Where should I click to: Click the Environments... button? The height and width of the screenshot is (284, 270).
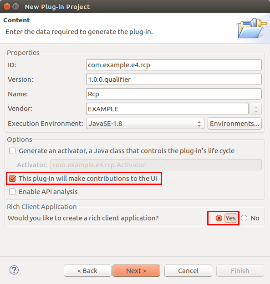[x=234, y=124]
